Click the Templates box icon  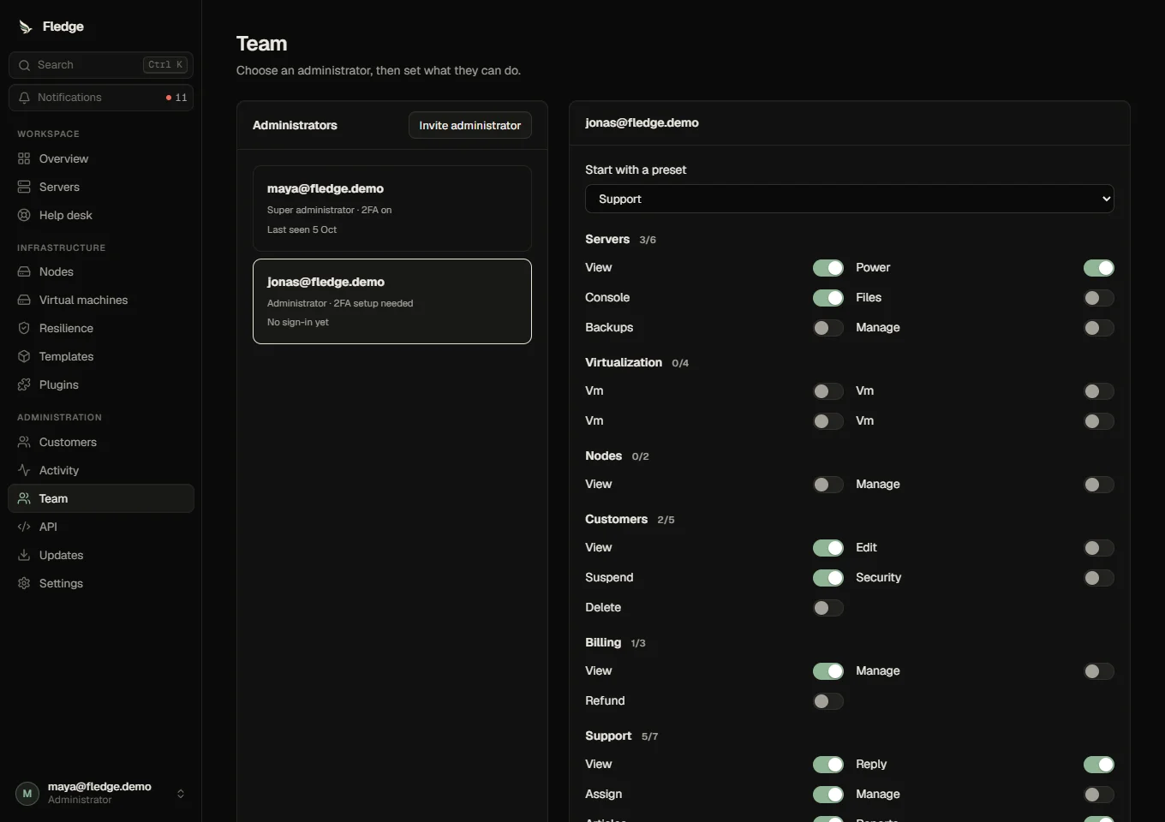point(24,356)
